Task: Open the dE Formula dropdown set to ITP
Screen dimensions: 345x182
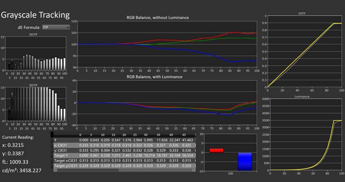Action: (x=55, y=27)
